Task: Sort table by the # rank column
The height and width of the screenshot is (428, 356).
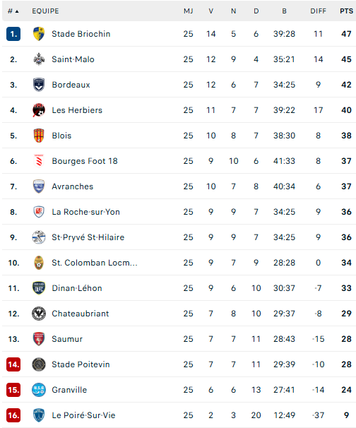Action: tap(13, 11)
